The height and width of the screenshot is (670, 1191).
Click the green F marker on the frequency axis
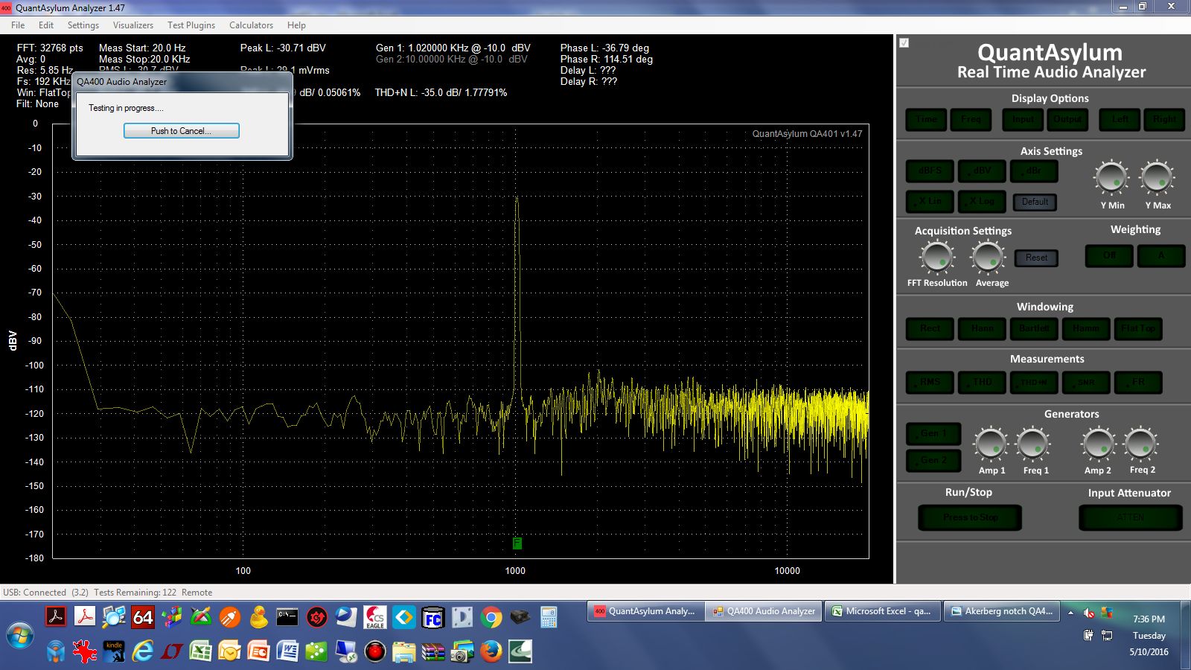(x=517, y=543)
